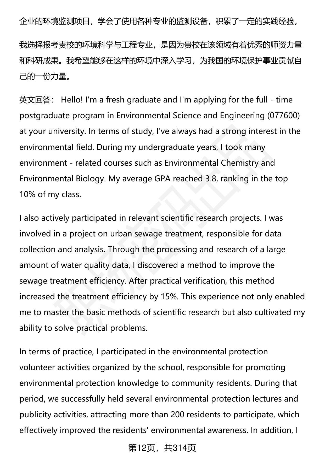The width and height of the screenshot is (314, 460).
Task: Click the words "Environmental Chemistry"
Action: coord(211,163)
